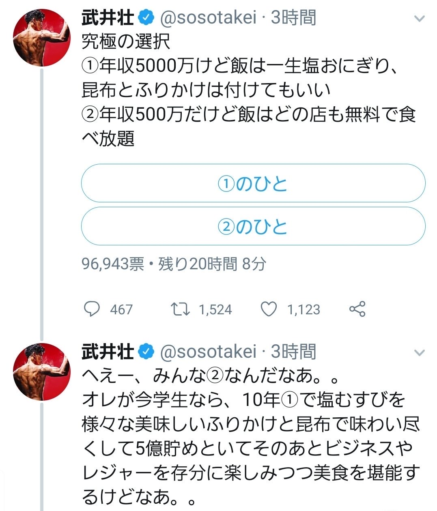Vote for ②のひと poll option
The height and width of the screenshot is (511, 437).
pos(253,226)
